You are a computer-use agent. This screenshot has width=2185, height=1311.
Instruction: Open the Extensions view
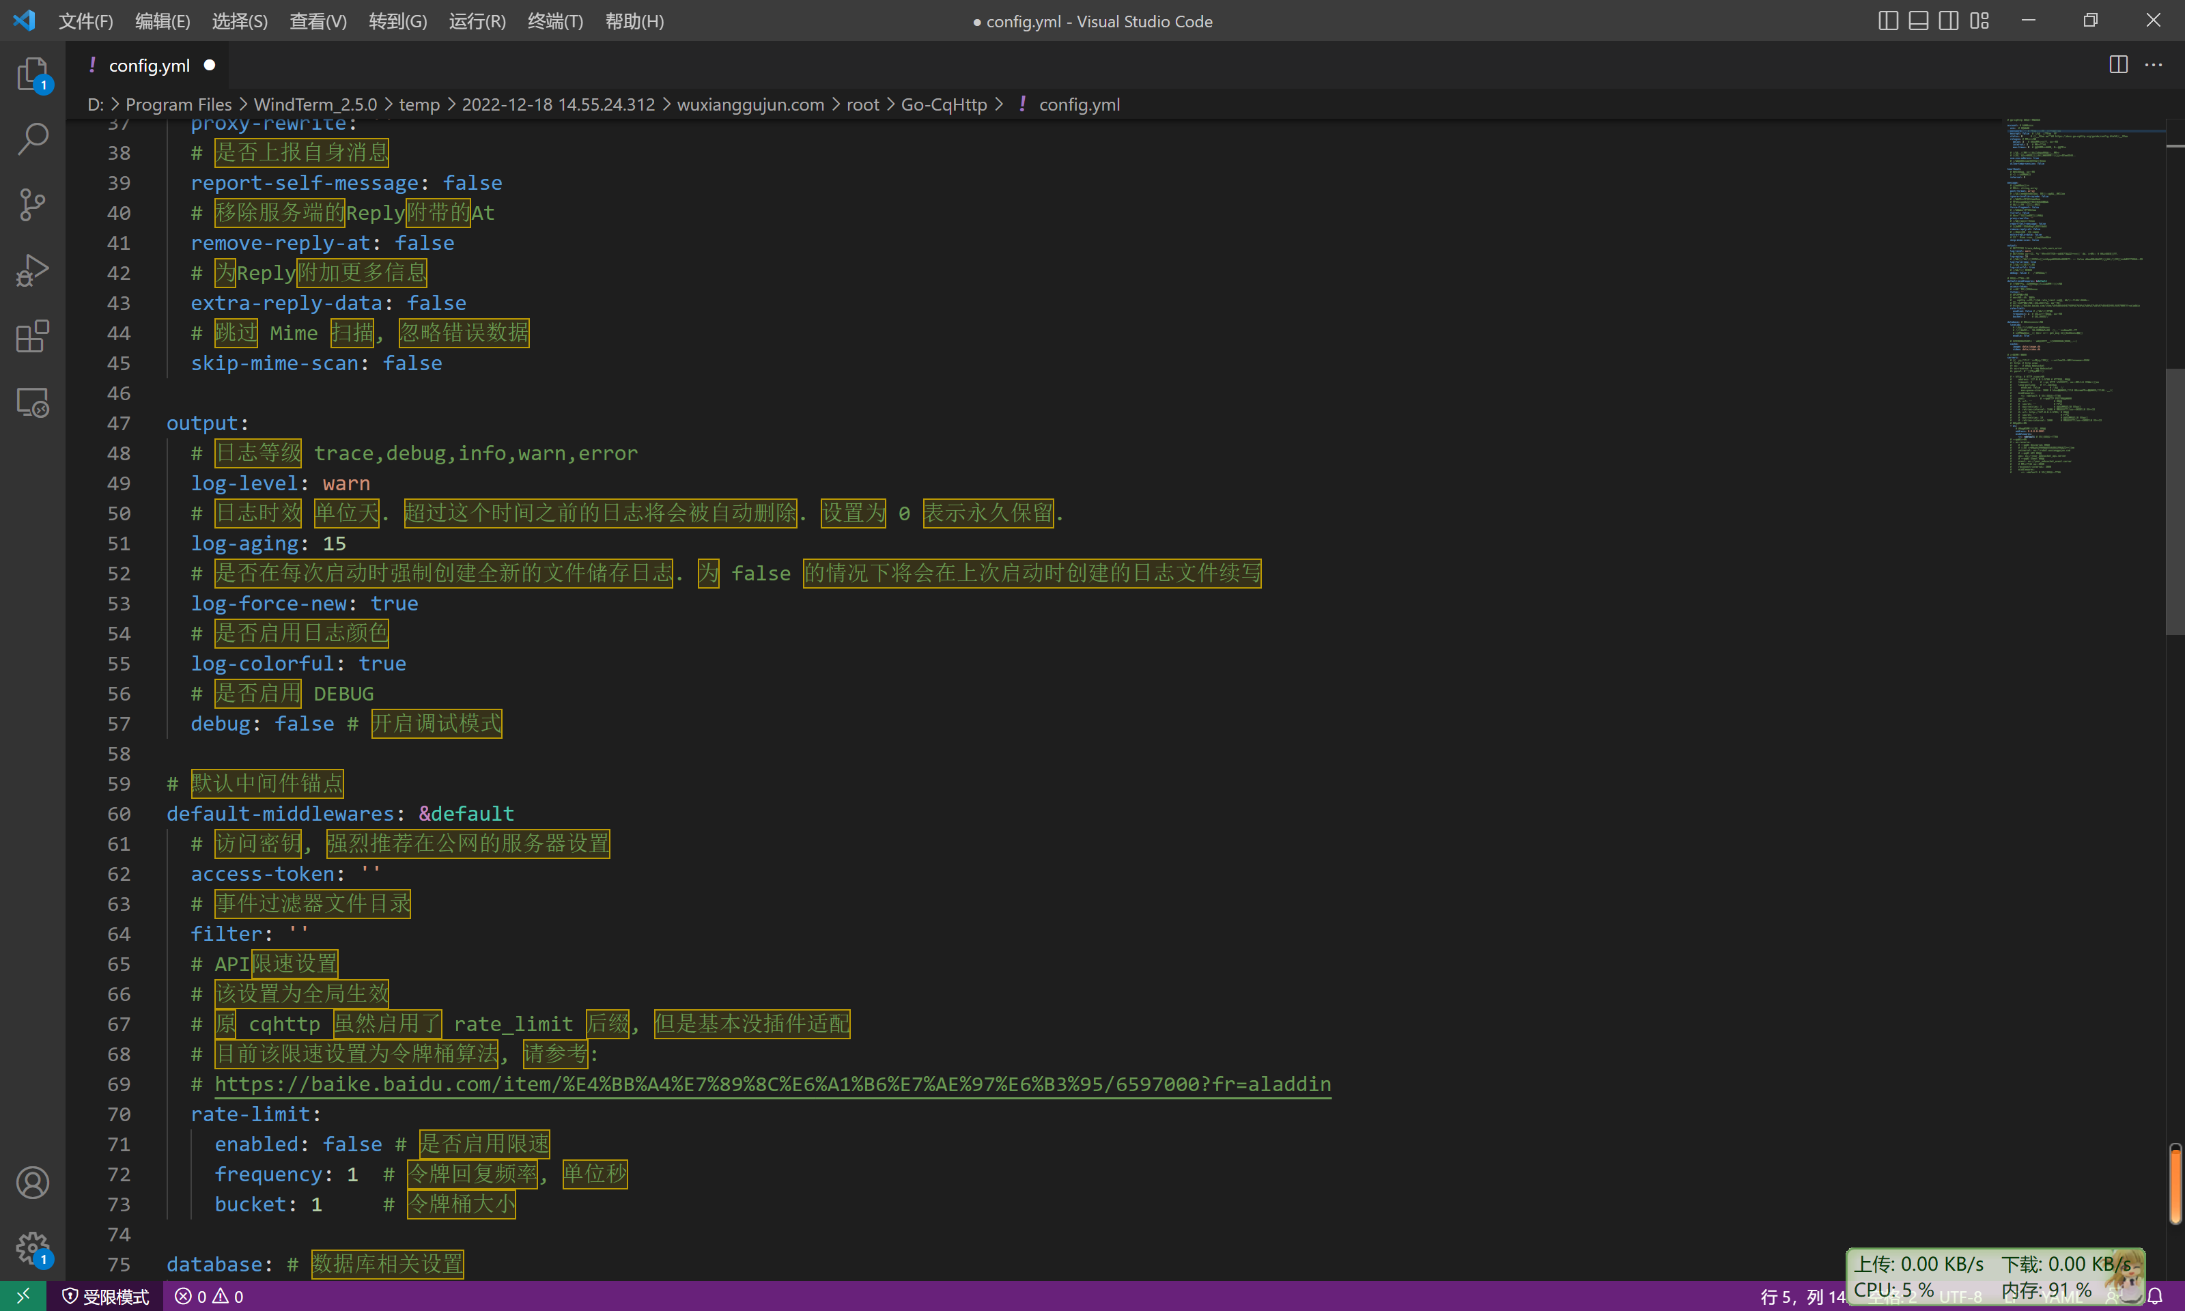(32, 336)
